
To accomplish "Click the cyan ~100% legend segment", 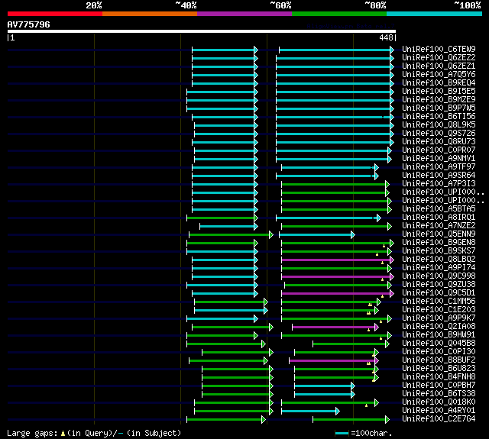I will pos(434,14).
